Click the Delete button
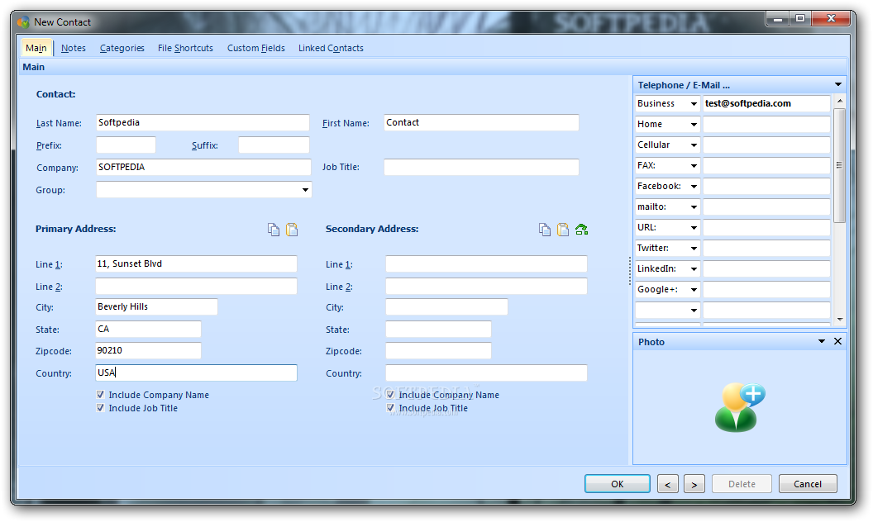 (x=742, y=484)
